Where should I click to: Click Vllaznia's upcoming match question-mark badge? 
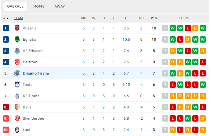tap(165, 28)
